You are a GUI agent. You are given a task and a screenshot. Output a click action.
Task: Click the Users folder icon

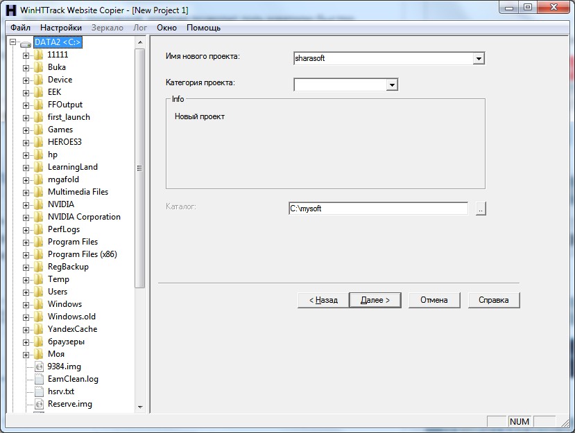[x=39, y=292]
